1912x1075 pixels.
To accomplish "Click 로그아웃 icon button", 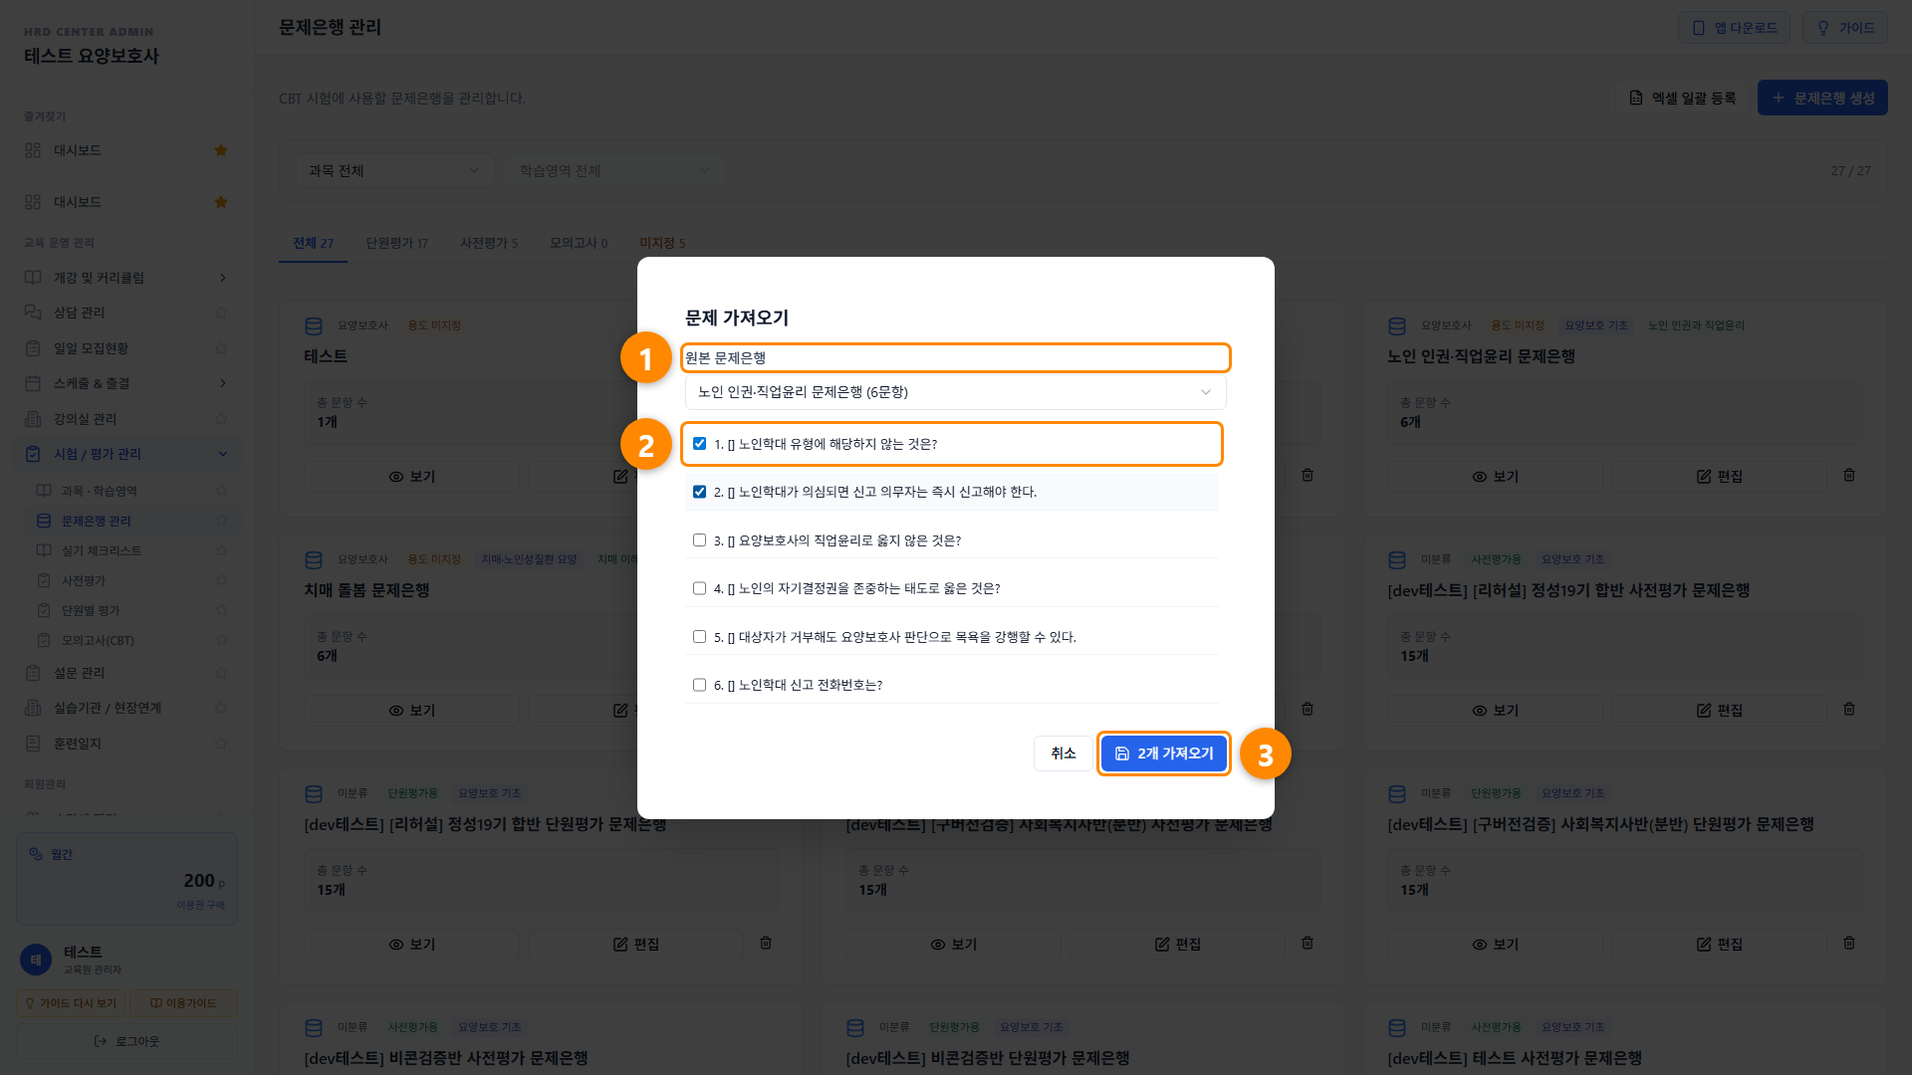I will coord(126,1041).
